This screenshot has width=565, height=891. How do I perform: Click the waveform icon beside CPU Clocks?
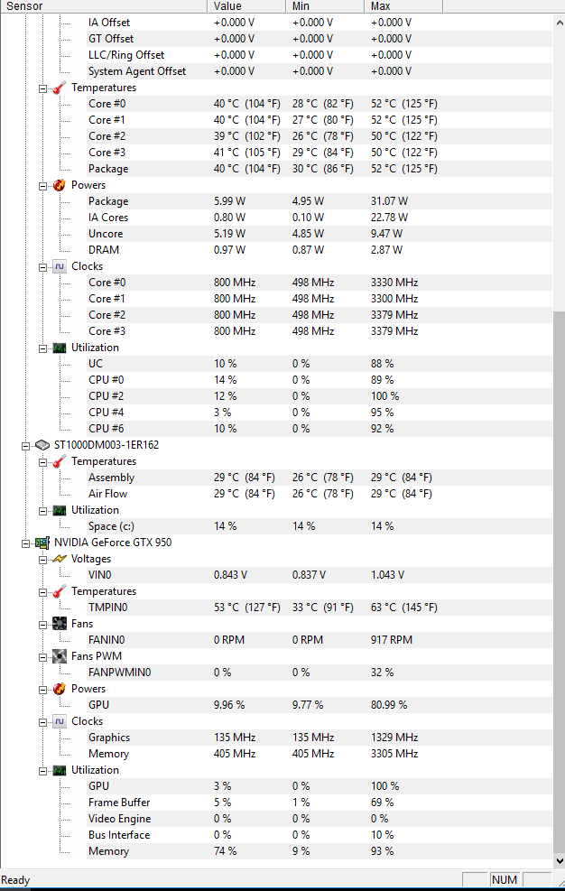click(59, 266)
